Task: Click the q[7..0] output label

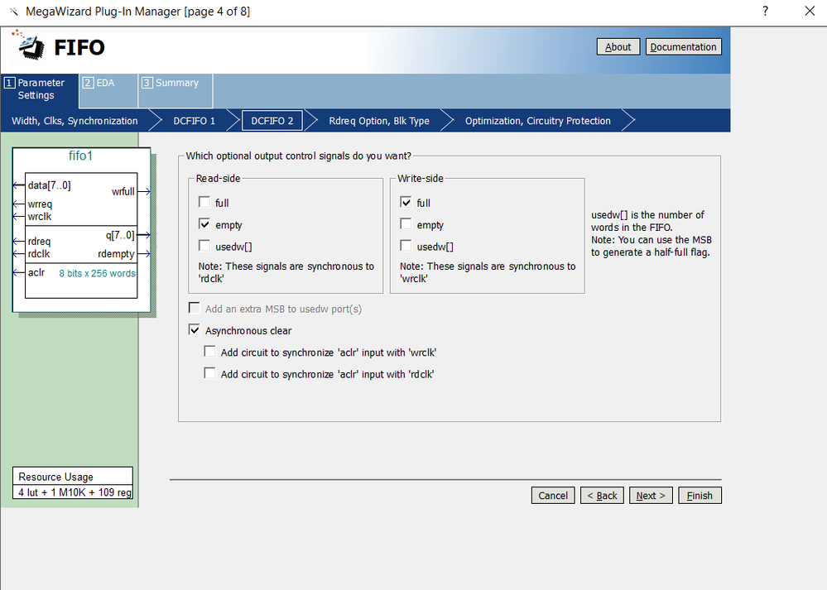Action: pyautogui.click(x=120, y=235)
